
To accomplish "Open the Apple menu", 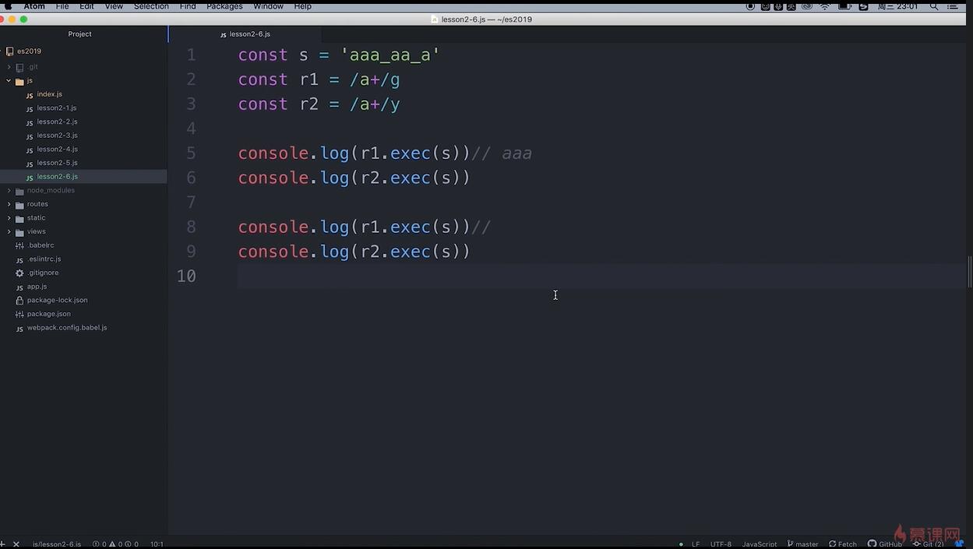I will pyautogui.click(x=9, y=6).
